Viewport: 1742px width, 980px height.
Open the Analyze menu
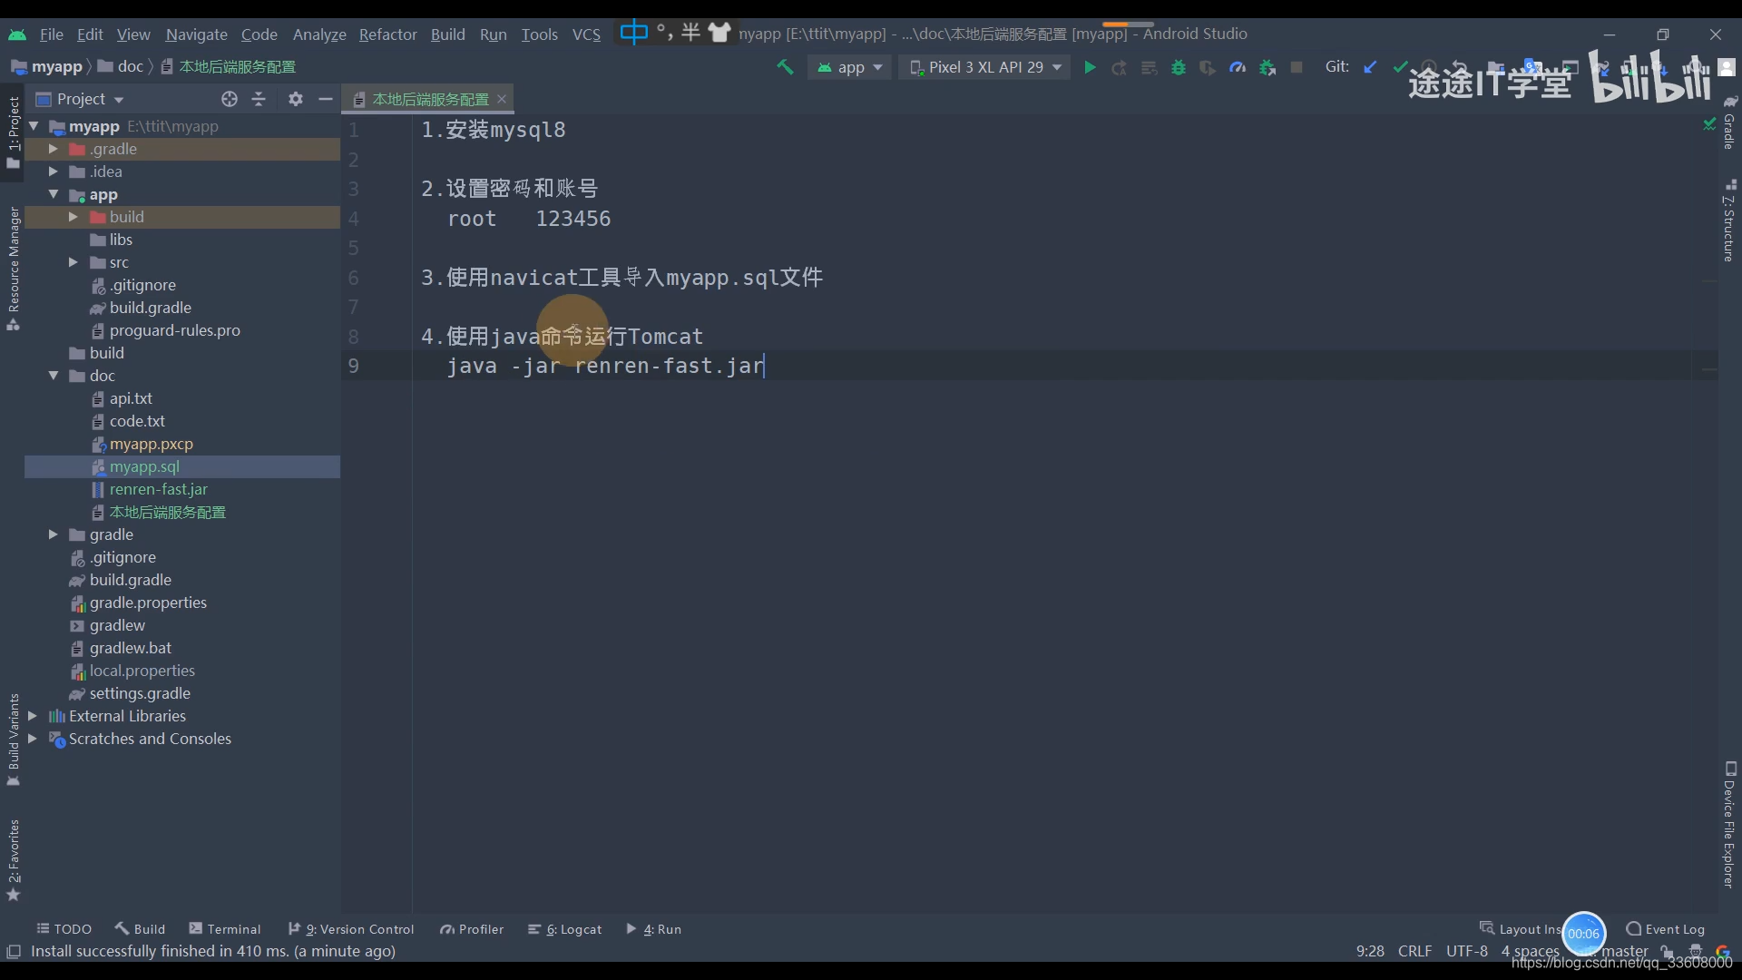319,34
